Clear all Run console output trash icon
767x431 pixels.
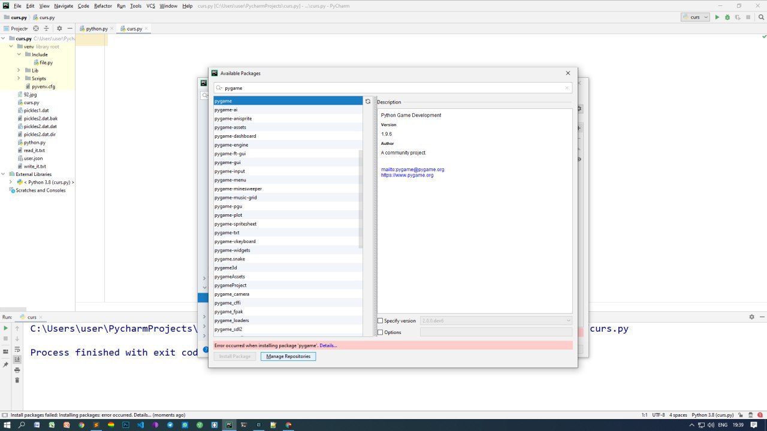(x=17, y=380)
